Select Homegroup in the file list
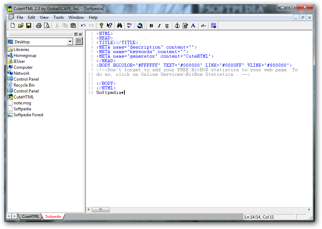Viewport: 322px width, 229px height. point(22,56)
